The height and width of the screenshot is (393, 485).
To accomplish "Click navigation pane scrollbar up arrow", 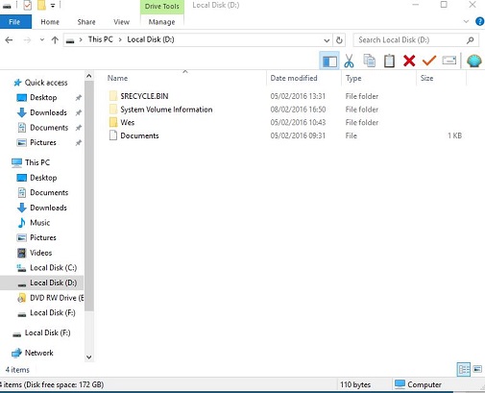I will pos(89,76).
